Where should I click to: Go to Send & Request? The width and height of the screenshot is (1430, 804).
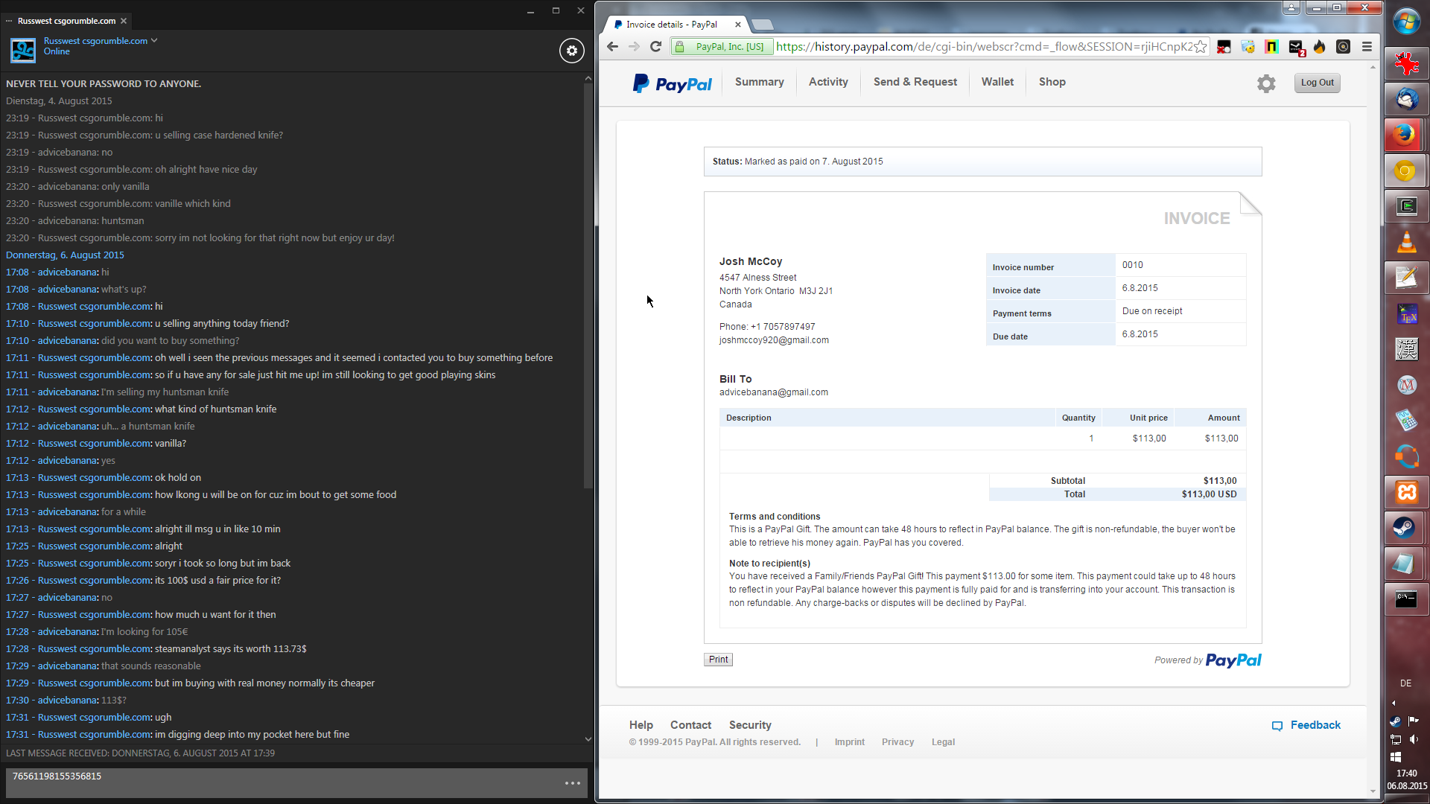pyautogui.click(x=915, y=82)
